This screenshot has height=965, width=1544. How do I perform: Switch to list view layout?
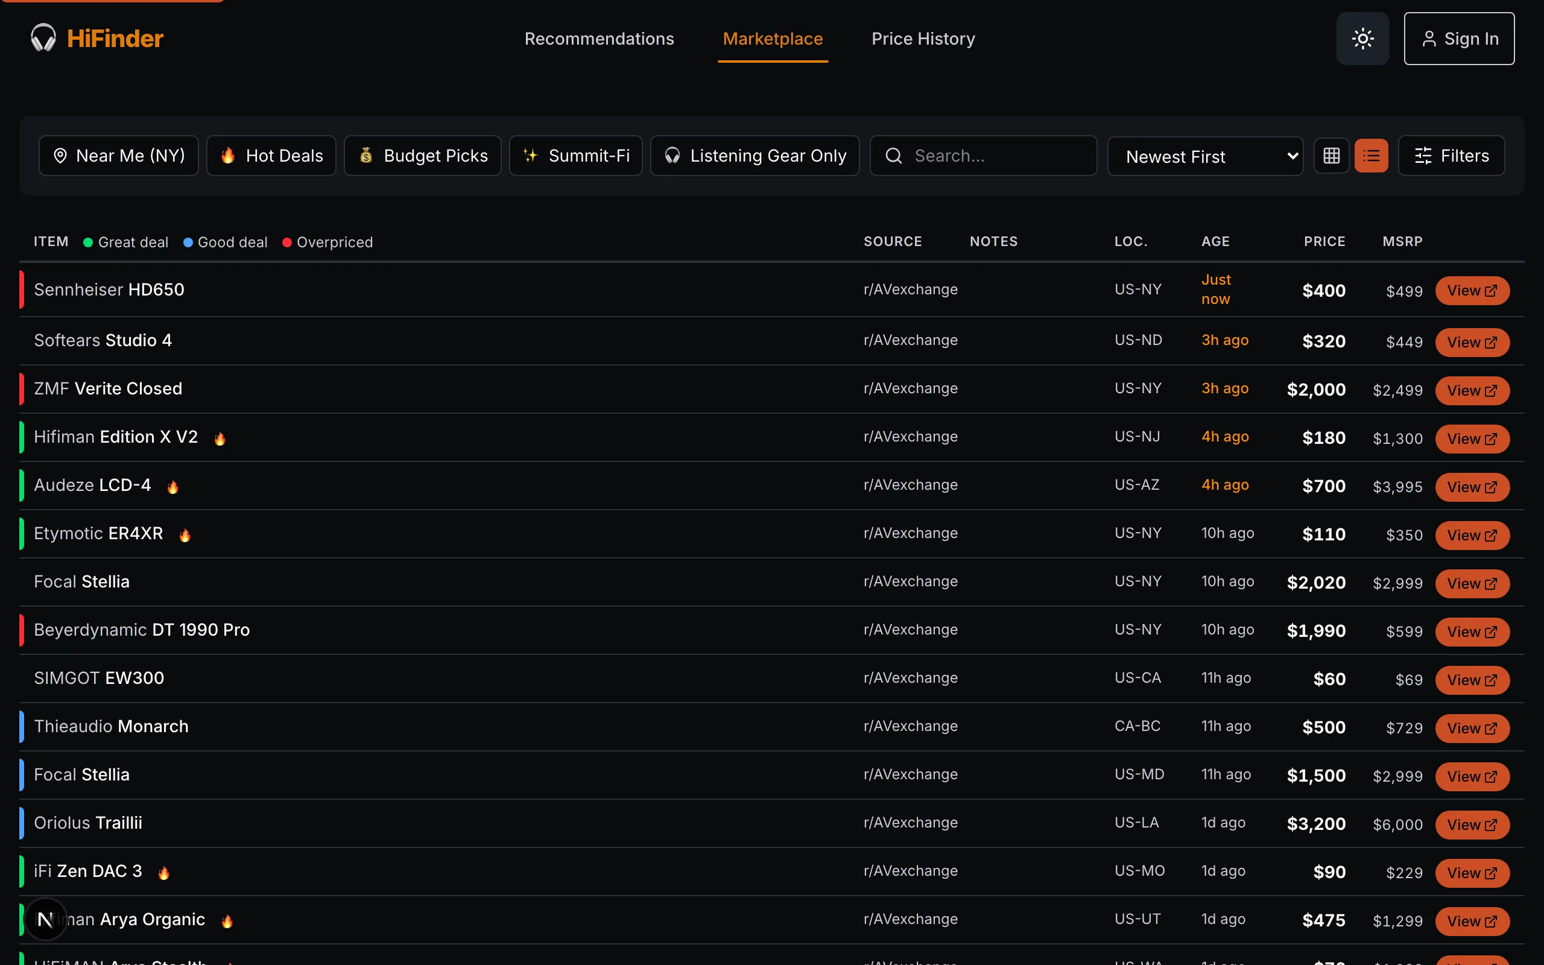1371,156
